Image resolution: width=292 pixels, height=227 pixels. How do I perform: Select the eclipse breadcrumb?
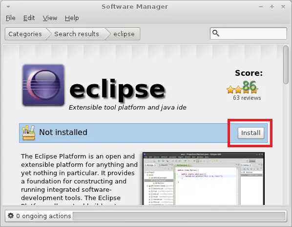click(124, 34)
